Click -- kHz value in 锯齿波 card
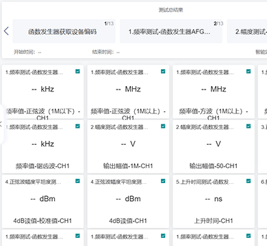Image resolution: width=267 pixels, height=246 pixels. [42, 144]
